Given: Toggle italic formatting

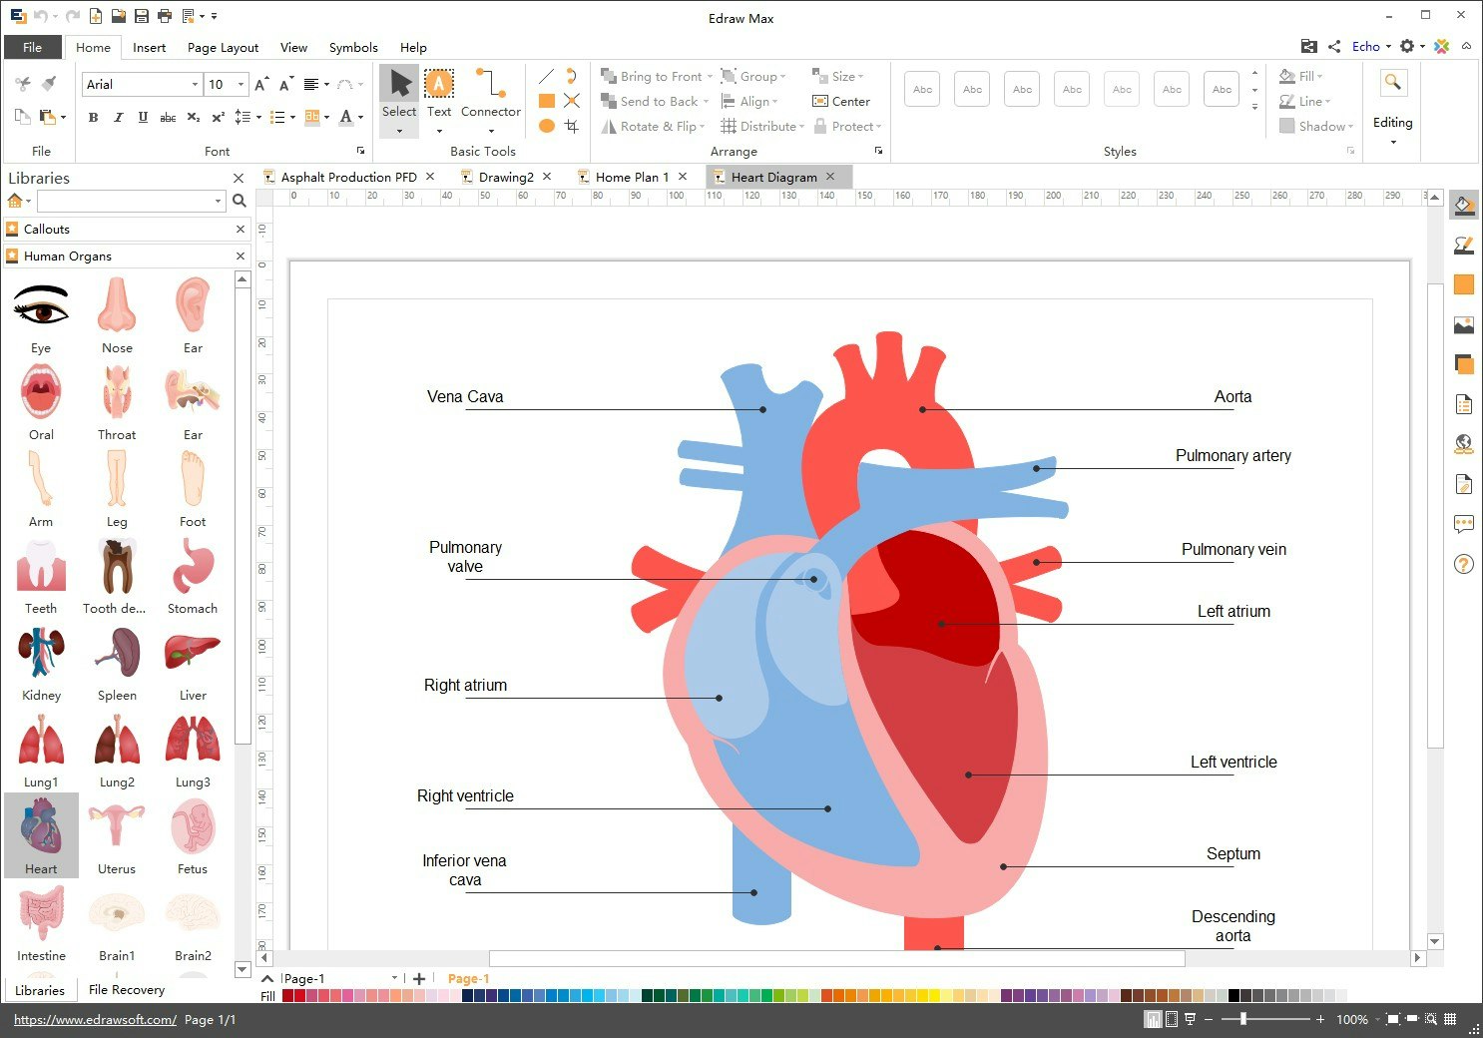Looking at the screenshot, I should pyautogui.click(x=118, y=117).
